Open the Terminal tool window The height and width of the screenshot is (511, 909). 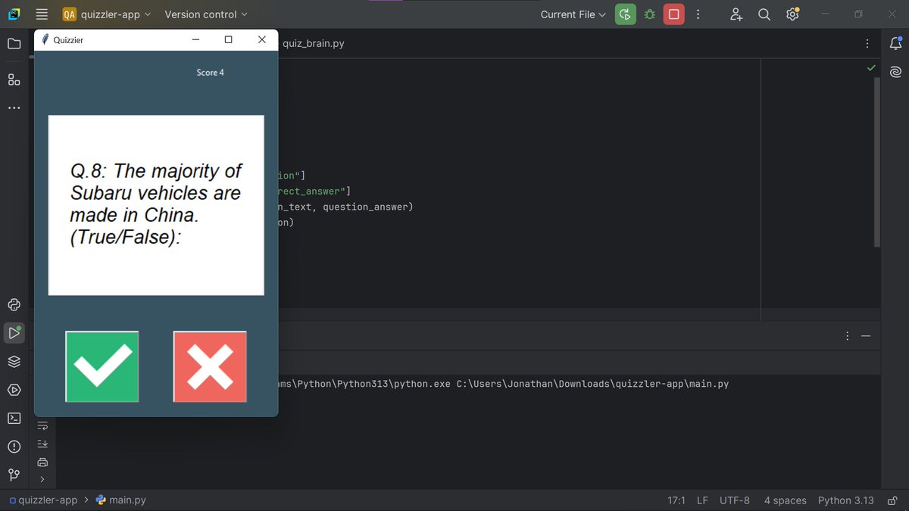pos(14,418)
